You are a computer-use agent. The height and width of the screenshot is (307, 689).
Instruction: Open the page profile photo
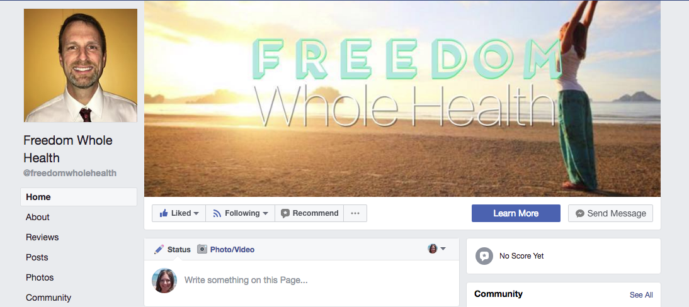click(x=81, y=65)
